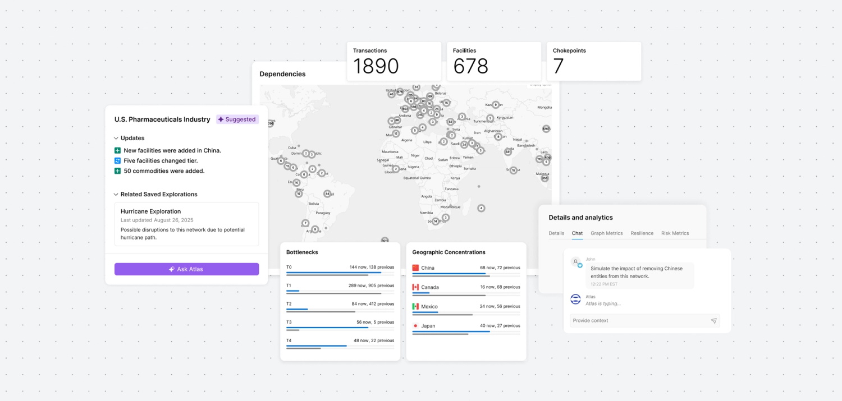Image resolution: width=842 pixels, height=401 pixels.
Task: Click map cluster marker 44 in Brazil
Action: 327,193
